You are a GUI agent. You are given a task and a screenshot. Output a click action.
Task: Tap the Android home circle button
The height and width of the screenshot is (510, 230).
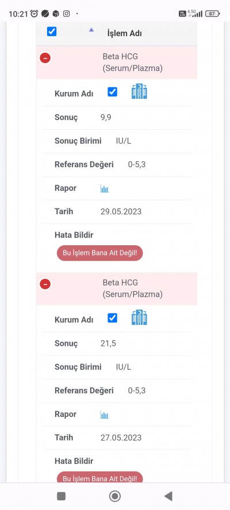tap(114, 496)
